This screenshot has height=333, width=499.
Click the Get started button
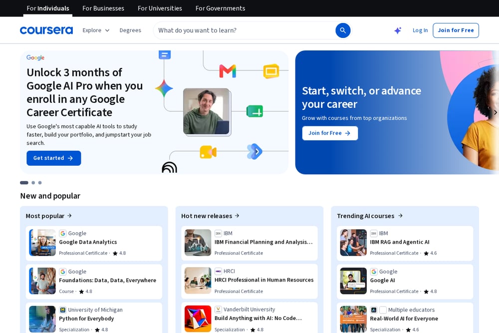(54, 158)
